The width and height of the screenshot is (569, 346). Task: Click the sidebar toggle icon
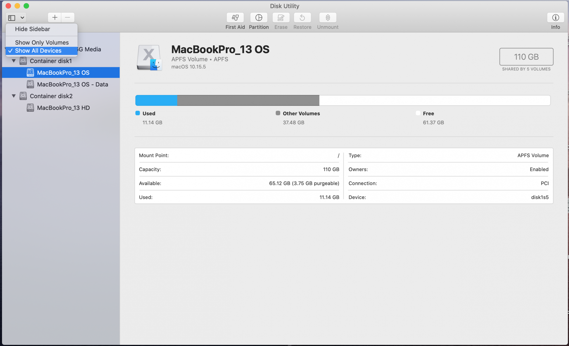pos(11,17)
